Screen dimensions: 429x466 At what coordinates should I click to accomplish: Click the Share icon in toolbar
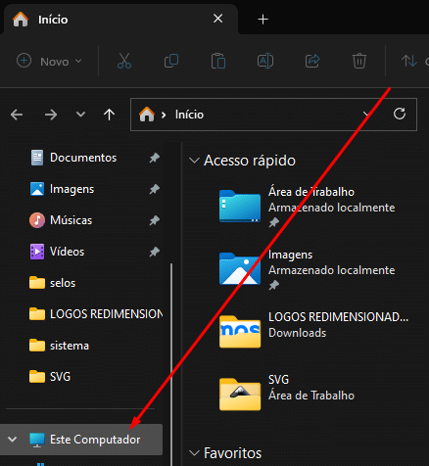312,61
